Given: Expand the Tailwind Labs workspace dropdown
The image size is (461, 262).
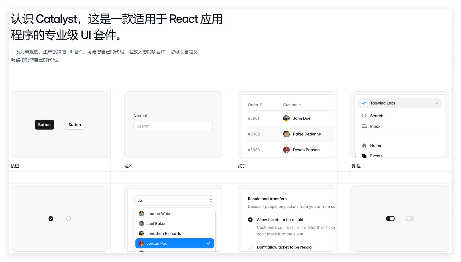Looking at the screenshot, I should pyautogui.click(x=437, y=103).
